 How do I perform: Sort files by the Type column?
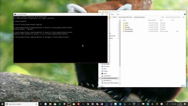click(x=161, y=20)
